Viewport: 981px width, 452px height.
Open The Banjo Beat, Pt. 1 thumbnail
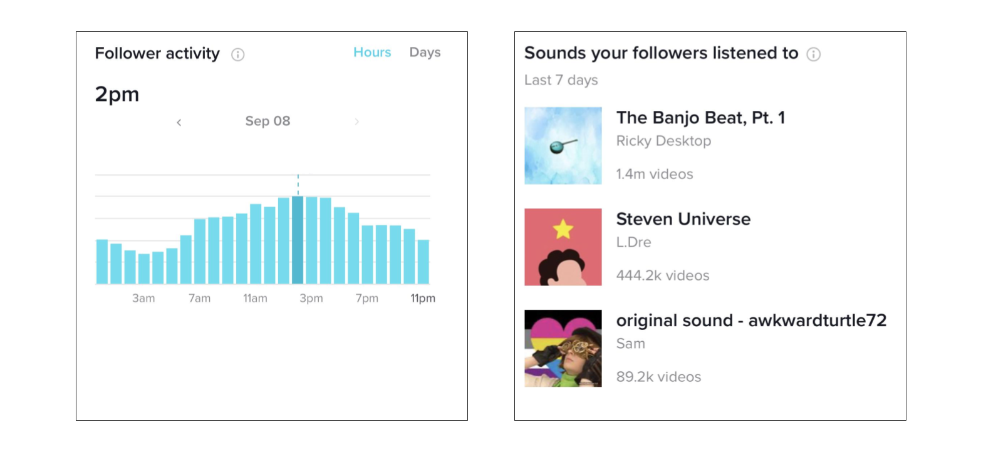coord(563,145)
